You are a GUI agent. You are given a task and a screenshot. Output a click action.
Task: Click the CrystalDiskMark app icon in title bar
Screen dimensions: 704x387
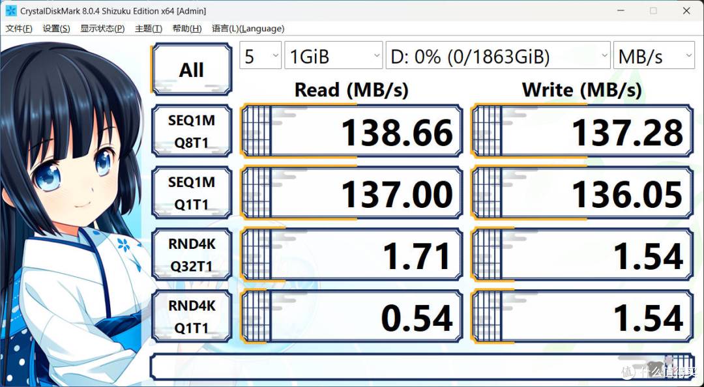click(11, 11)
